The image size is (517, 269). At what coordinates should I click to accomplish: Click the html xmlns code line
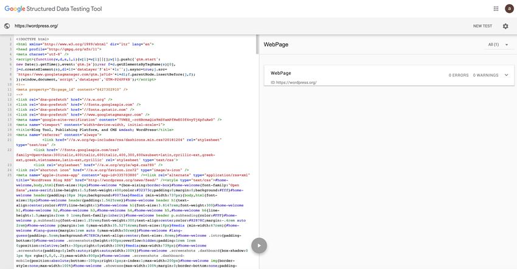pyautogui.click(x=85, y=44)
